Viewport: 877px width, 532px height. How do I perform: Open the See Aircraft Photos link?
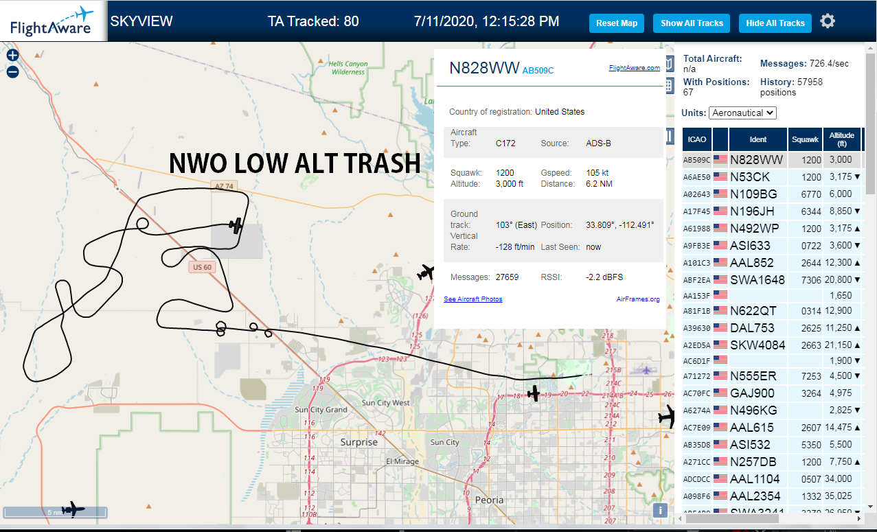point(472,299)
